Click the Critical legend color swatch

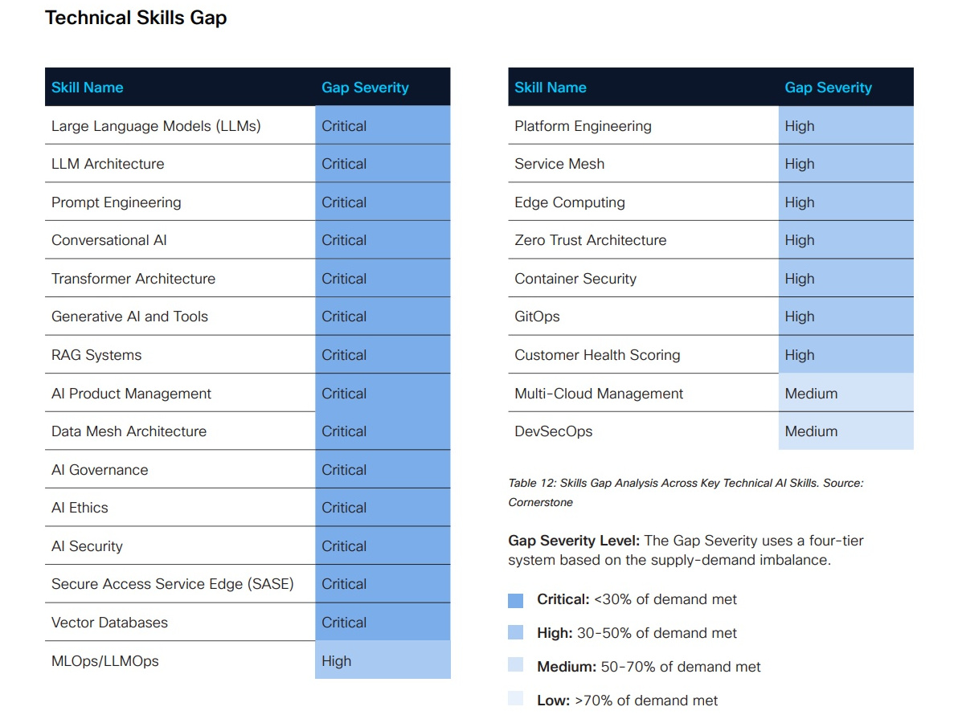tap(515, 600)
